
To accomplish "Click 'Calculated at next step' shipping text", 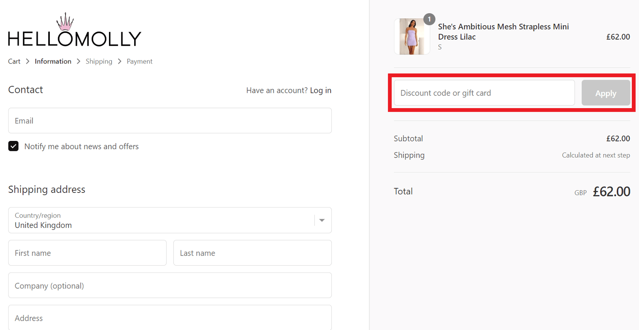I will (596, 155).
